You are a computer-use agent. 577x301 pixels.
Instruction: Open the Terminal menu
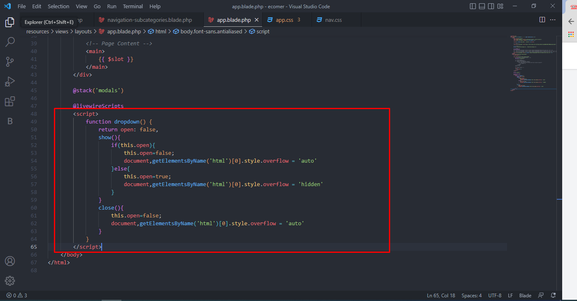(x=133, y=6)
